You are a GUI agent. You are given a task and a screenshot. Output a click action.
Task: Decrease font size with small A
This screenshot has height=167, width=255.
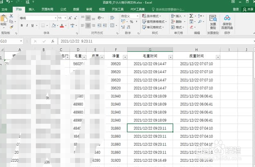point(75,18)
